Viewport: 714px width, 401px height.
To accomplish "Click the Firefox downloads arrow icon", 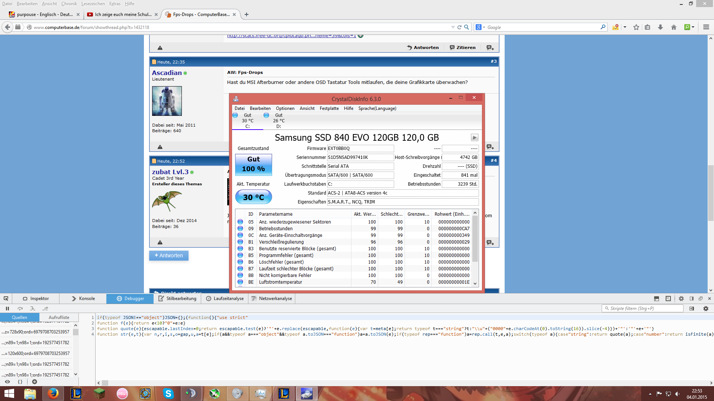I will point(660,27).
